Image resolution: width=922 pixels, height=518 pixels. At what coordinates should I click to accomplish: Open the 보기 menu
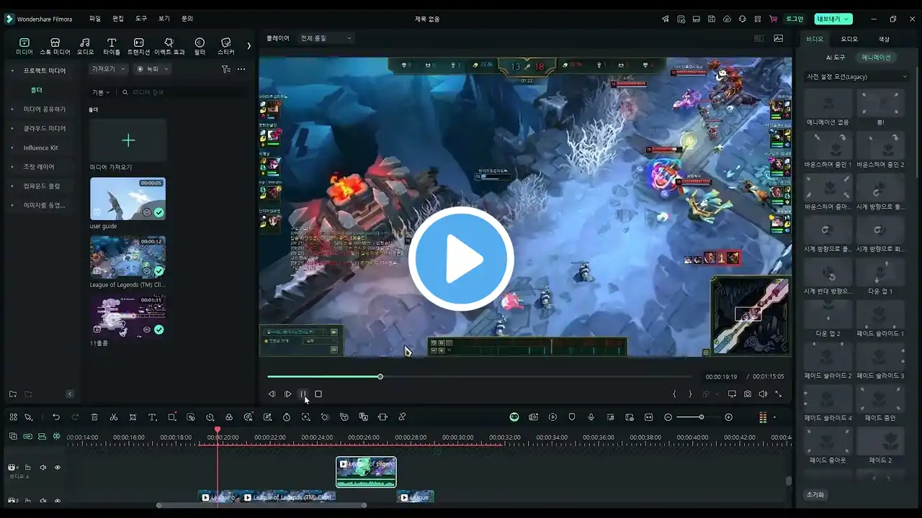pyautogui.click(x=164, y=19)
